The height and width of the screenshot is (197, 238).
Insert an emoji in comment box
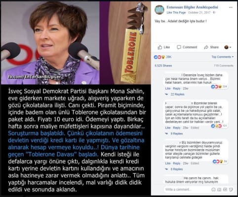tap(213, 190)
